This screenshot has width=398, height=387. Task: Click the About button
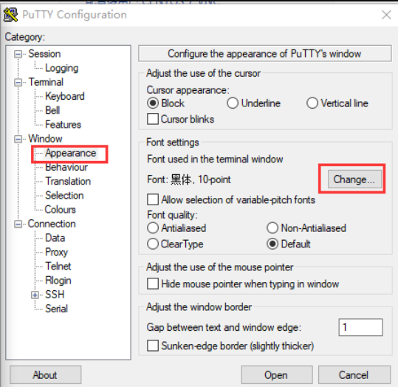tap(46, 374)
